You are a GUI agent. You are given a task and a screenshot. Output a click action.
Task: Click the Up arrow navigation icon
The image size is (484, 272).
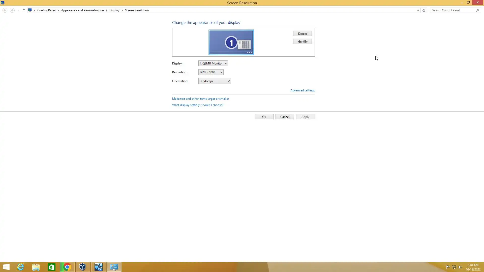tap(24, 10)
